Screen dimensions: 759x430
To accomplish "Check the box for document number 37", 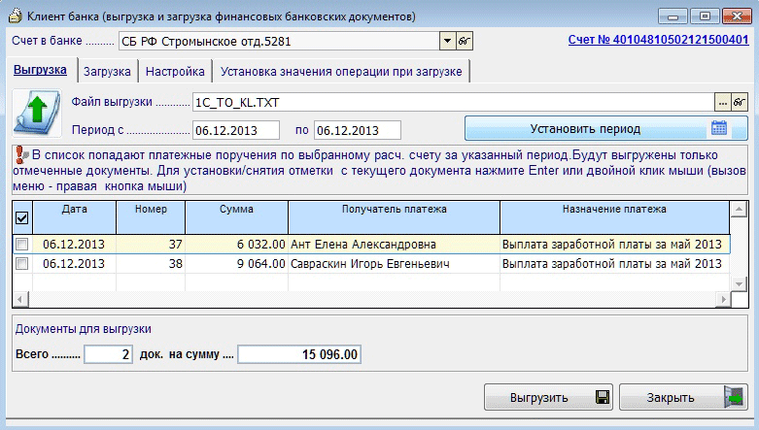I will (x=21, y=245).
